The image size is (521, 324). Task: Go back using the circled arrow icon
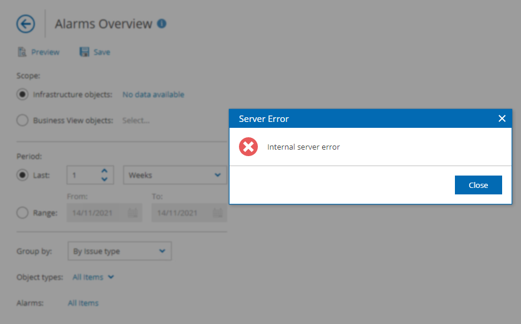click(x=25, y=24)
